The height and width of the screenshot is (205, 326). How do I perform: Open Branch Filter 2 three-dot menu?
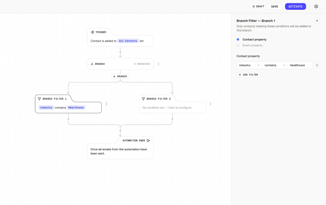coord(210,104)
